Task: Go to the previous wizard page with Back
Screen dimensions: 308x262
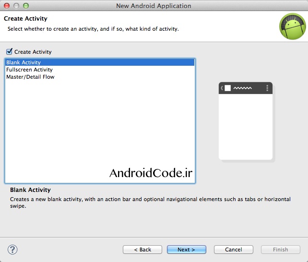Action: [142, 250]
